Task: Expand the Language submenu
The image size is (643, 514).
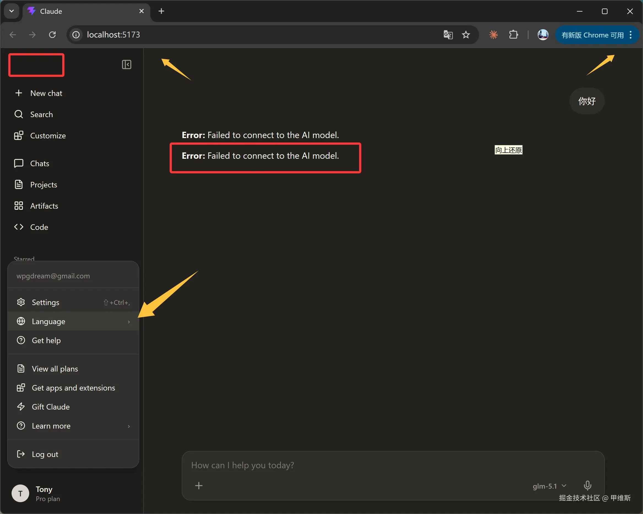Action: click(x=73, y=321)
